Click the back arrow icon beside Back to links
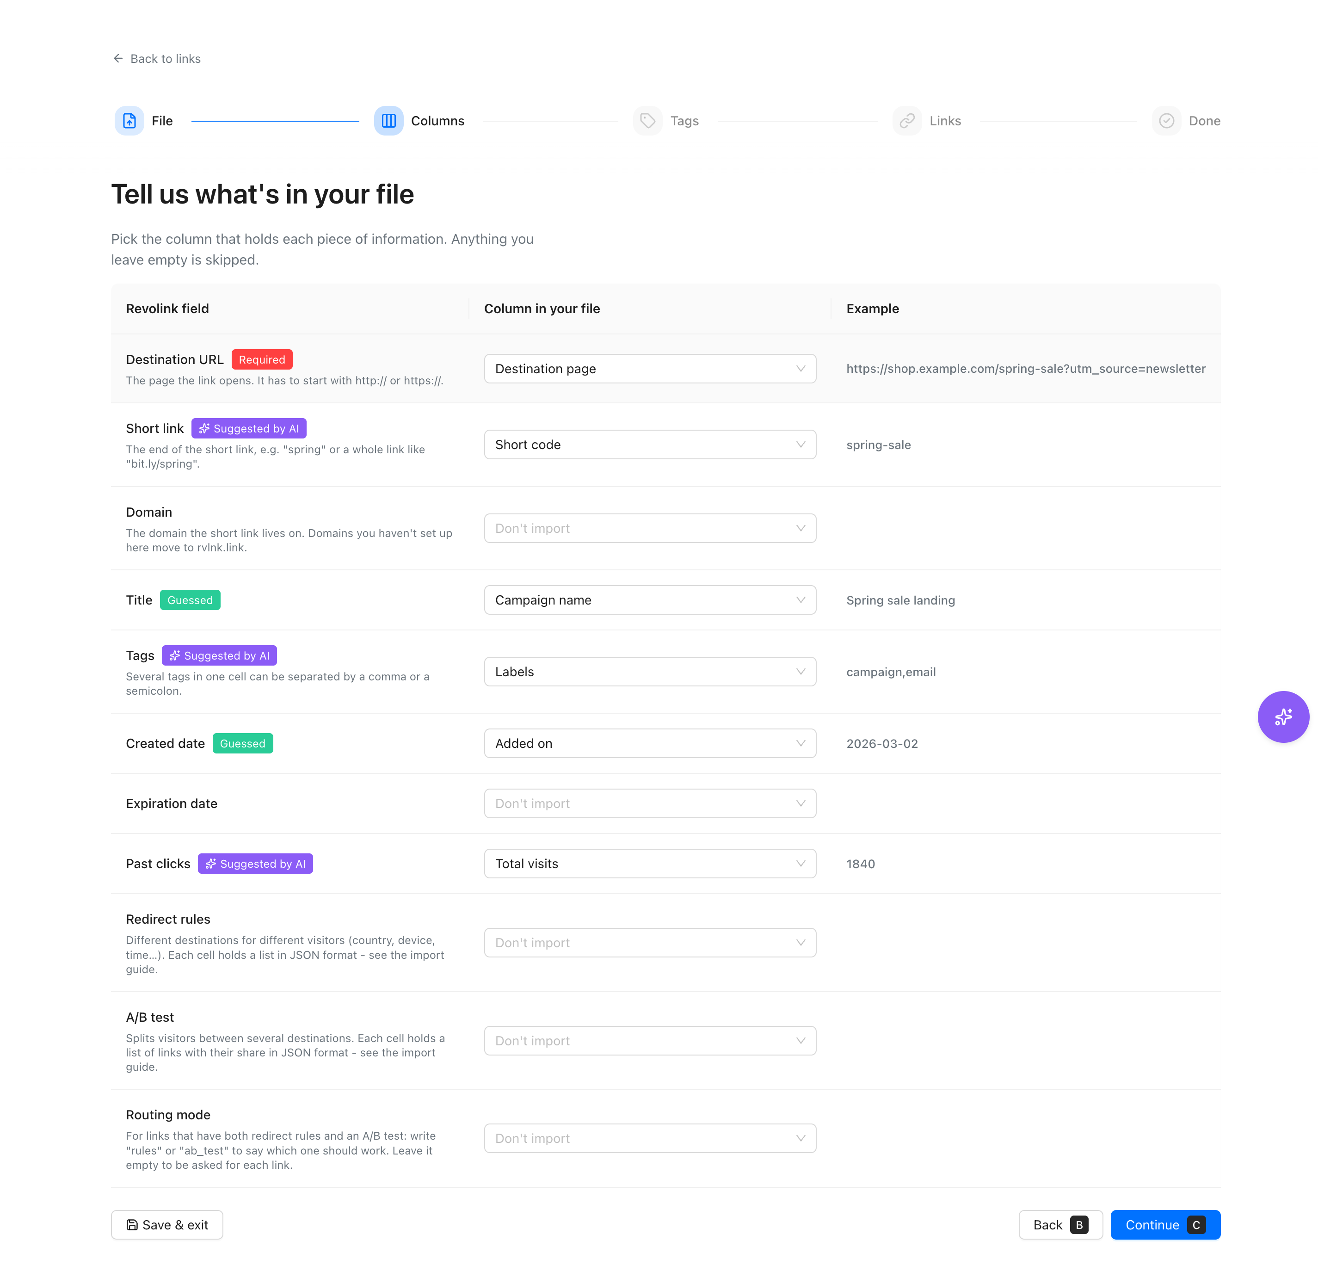Screen dimensions: 1318x1284 (118, 59)
